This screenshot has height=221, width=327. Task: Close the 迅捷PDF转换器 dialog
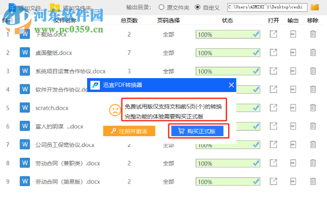[231, 85]
